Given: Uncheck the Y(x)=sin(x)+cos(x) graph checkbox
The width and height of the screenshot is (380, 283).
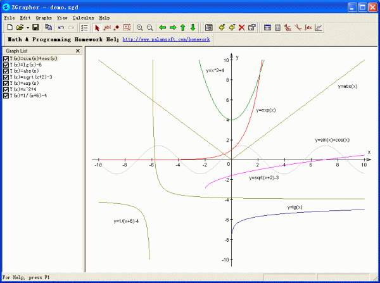Looking at the screenshot, I should tap(6, 58).
